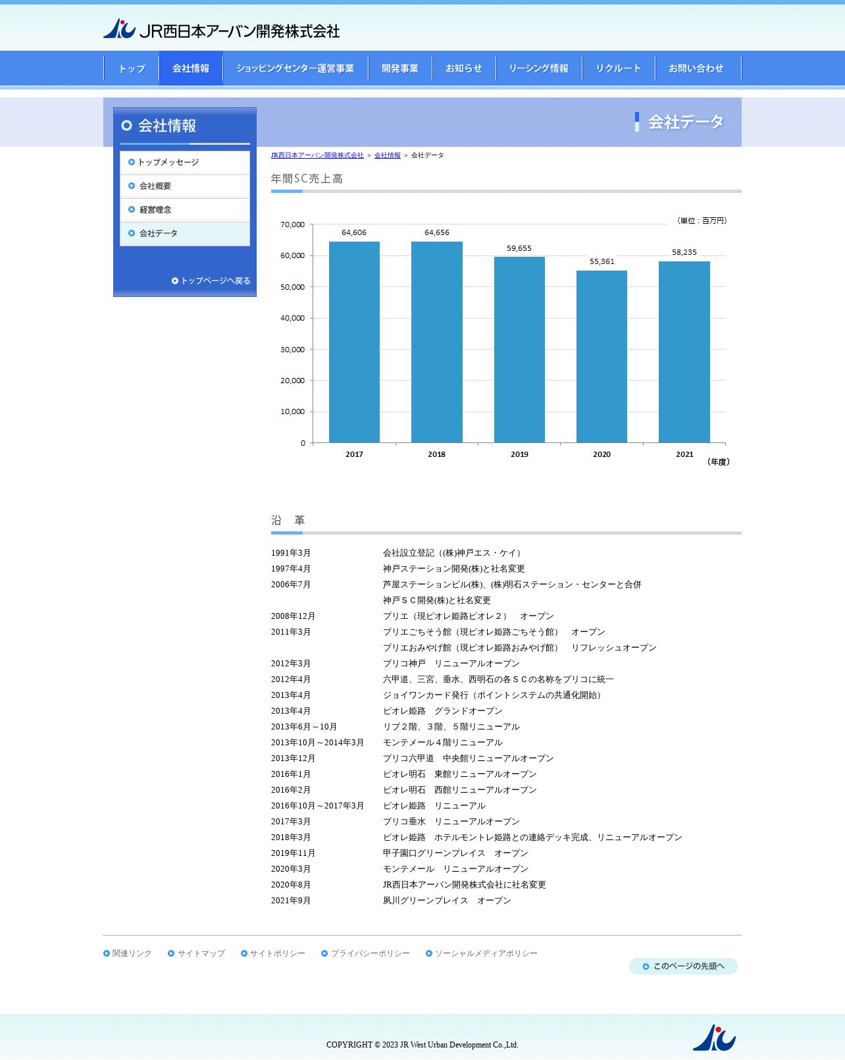Click the bullet icon beside サイトマップ

[x=171, y=953]
